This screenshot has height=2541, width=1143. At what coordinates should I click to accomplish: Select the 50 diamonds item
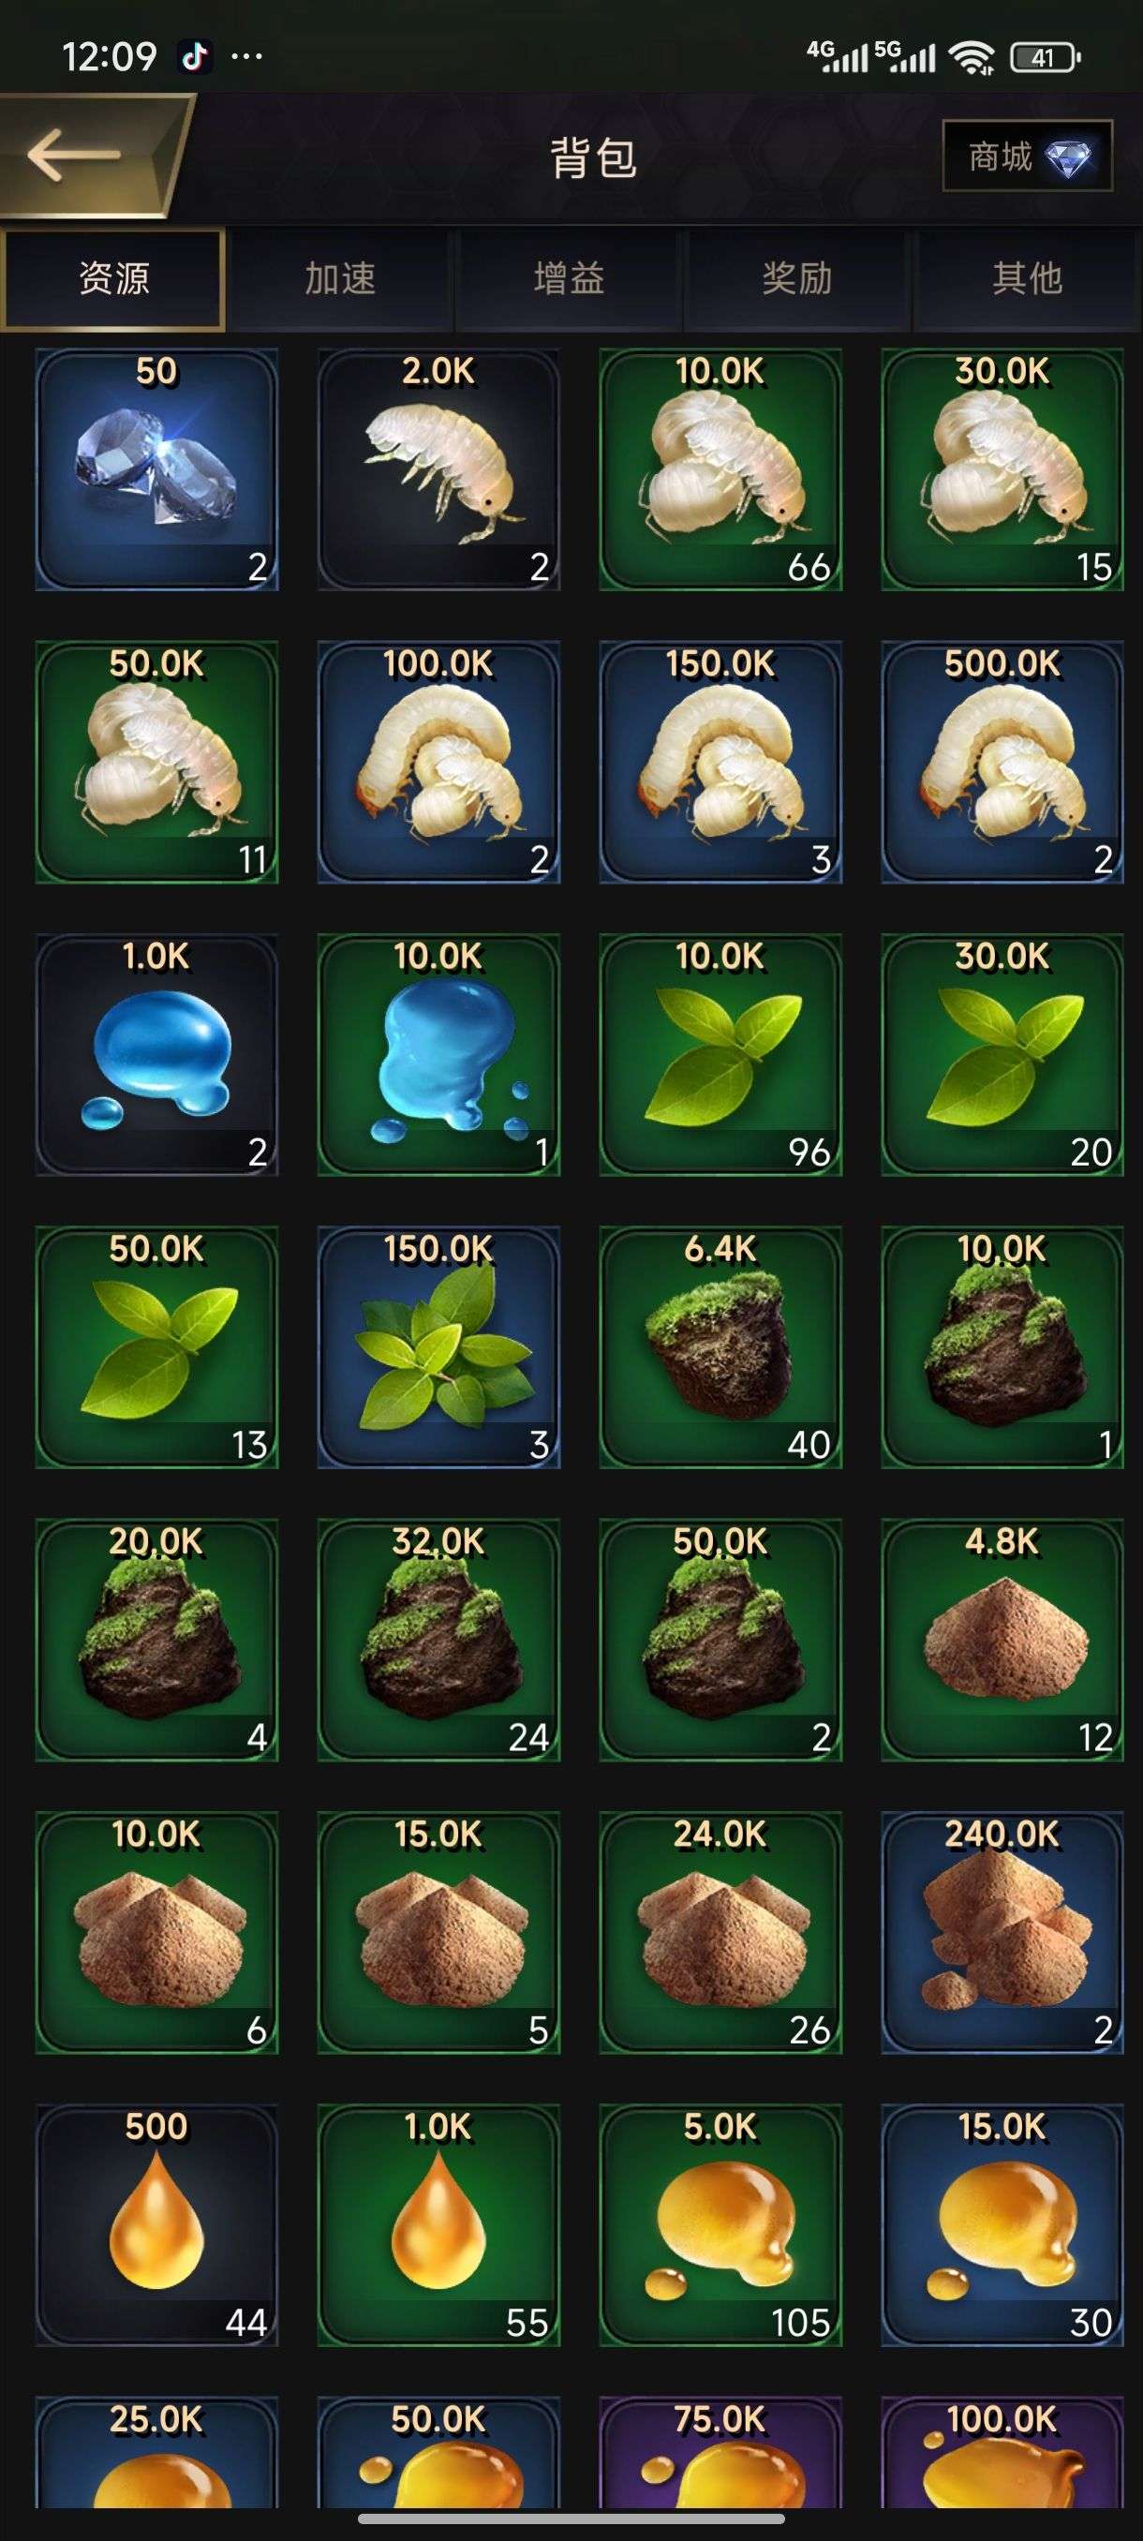[156, 469]
